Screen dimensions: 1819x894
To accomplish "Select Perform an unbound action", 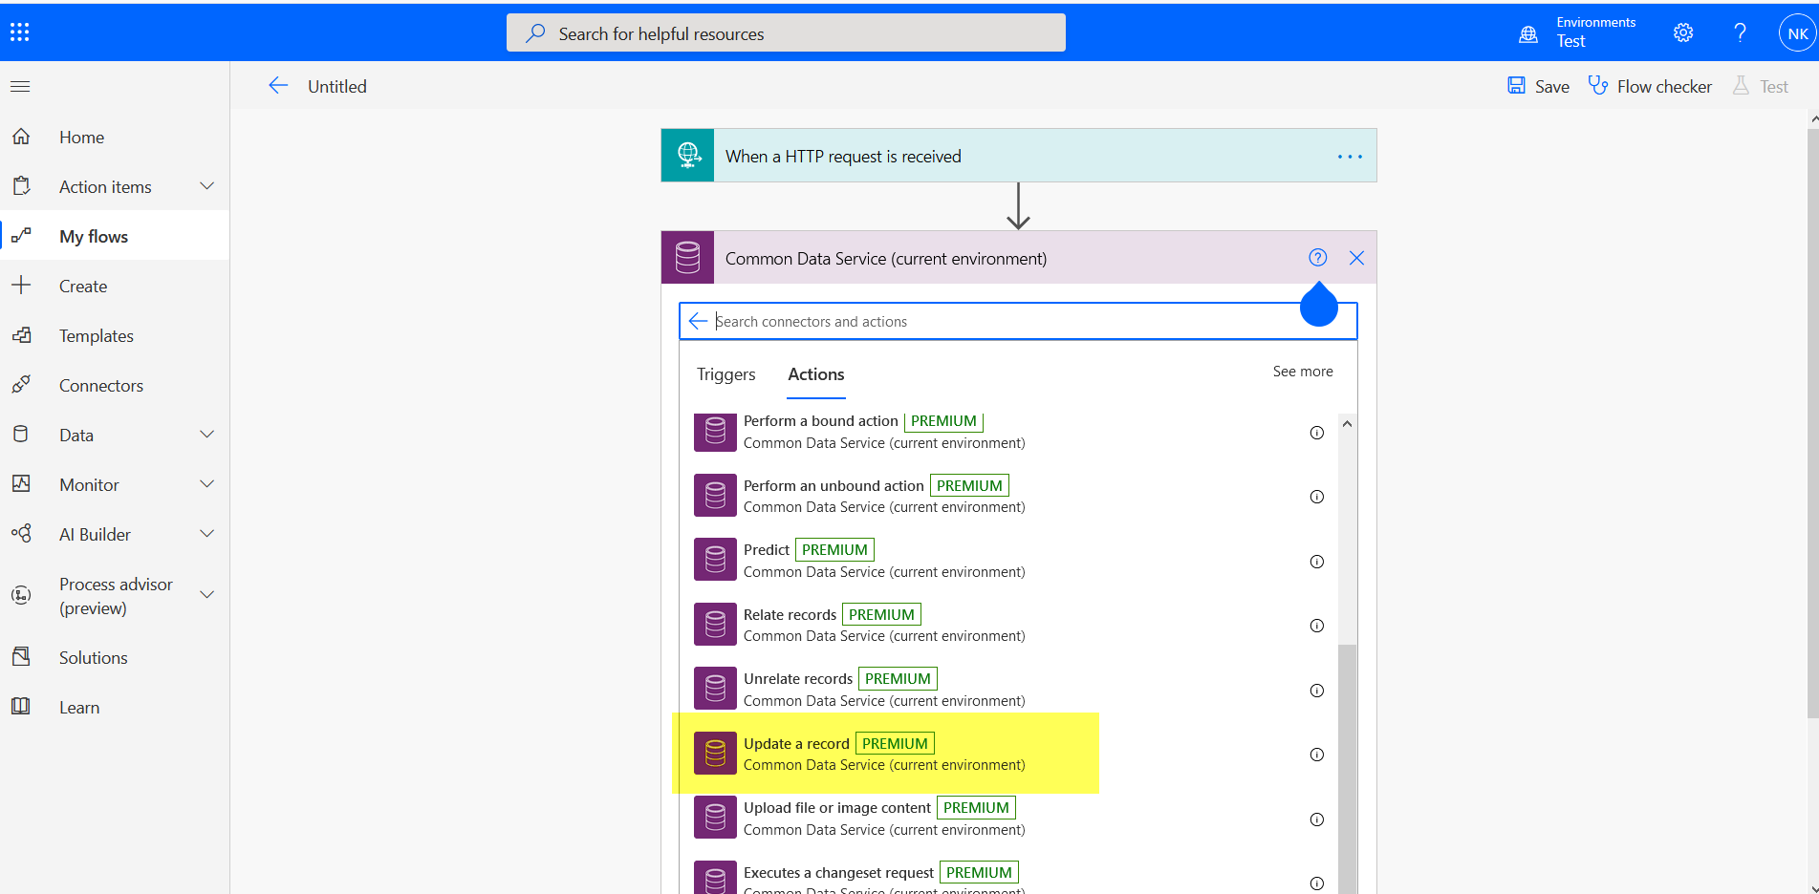I will point(1008,496).
